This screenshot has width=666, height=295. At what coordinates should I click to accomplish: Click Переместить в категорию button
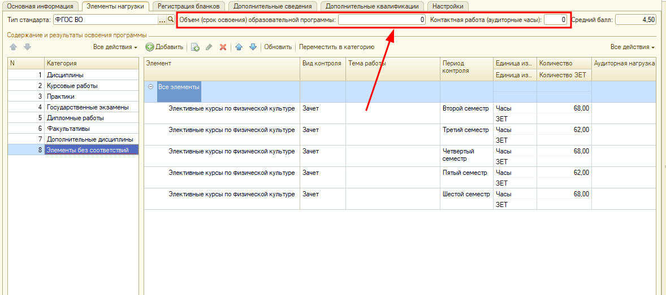tap(336, 47)
